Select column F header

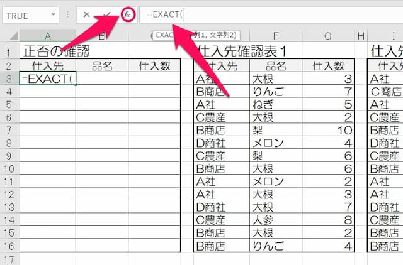(x=276, y=36)
